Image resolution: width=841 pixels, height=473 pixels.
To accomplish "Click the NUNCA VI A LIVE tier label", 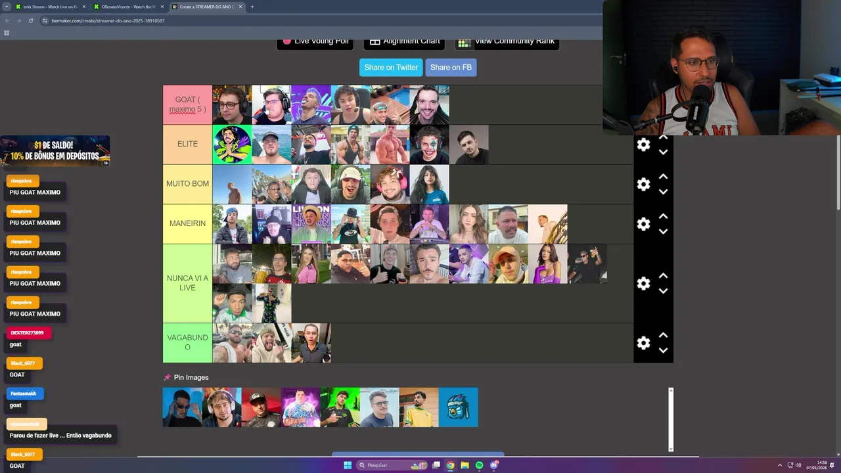I will [x=187, y=283].
